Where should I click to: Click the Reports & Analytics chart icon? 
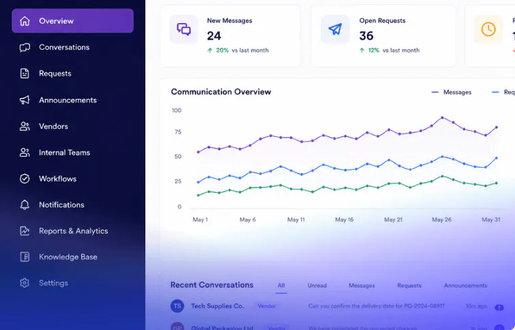(25, 230)
